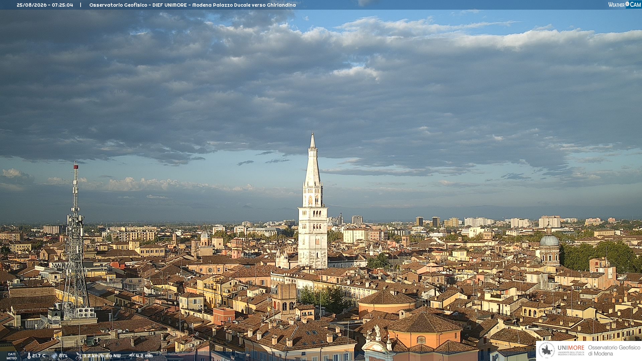This screenshot has height=361, width=642.
Task: Click the humidity water droplets icon
Action: coord(55,356)
